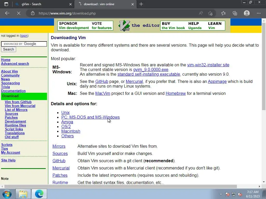The width and height of the screenshot is (266, 199).
Task: Click the horizontal scrollbar right arrow
Action: tap(260, 186)
